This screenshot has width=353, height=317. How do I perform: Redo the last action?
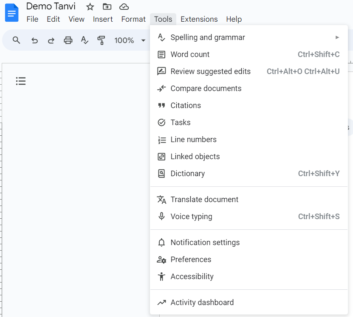pos(51,40)
